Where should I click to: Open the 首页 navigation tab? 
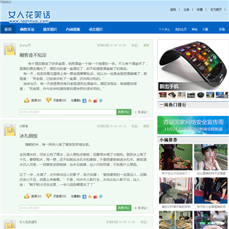point(8,29)
